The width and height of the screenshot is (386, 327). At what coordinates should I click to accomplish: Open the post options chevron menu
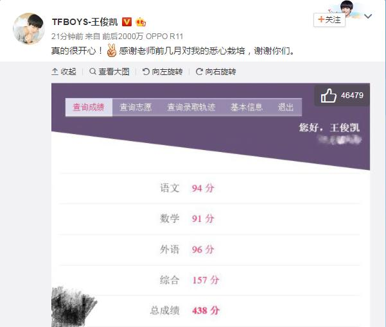coord(368,17)
